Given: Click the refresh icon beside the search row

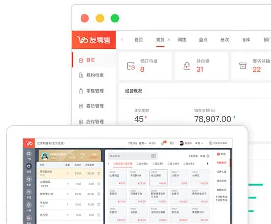Looking at the screenshot, I should tap(208, 156).
